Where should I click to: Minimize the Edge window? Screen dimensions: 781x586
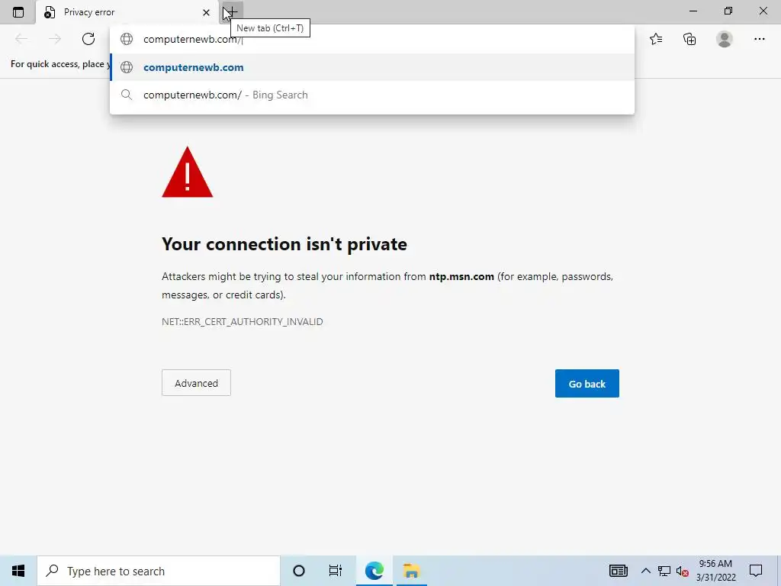[x=693, y=11]
